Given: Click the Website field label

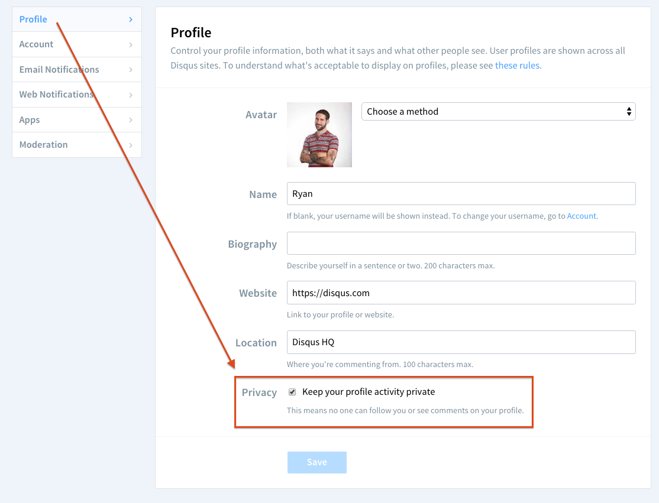Looking at the screenshot, I should (x=258, y=293).
